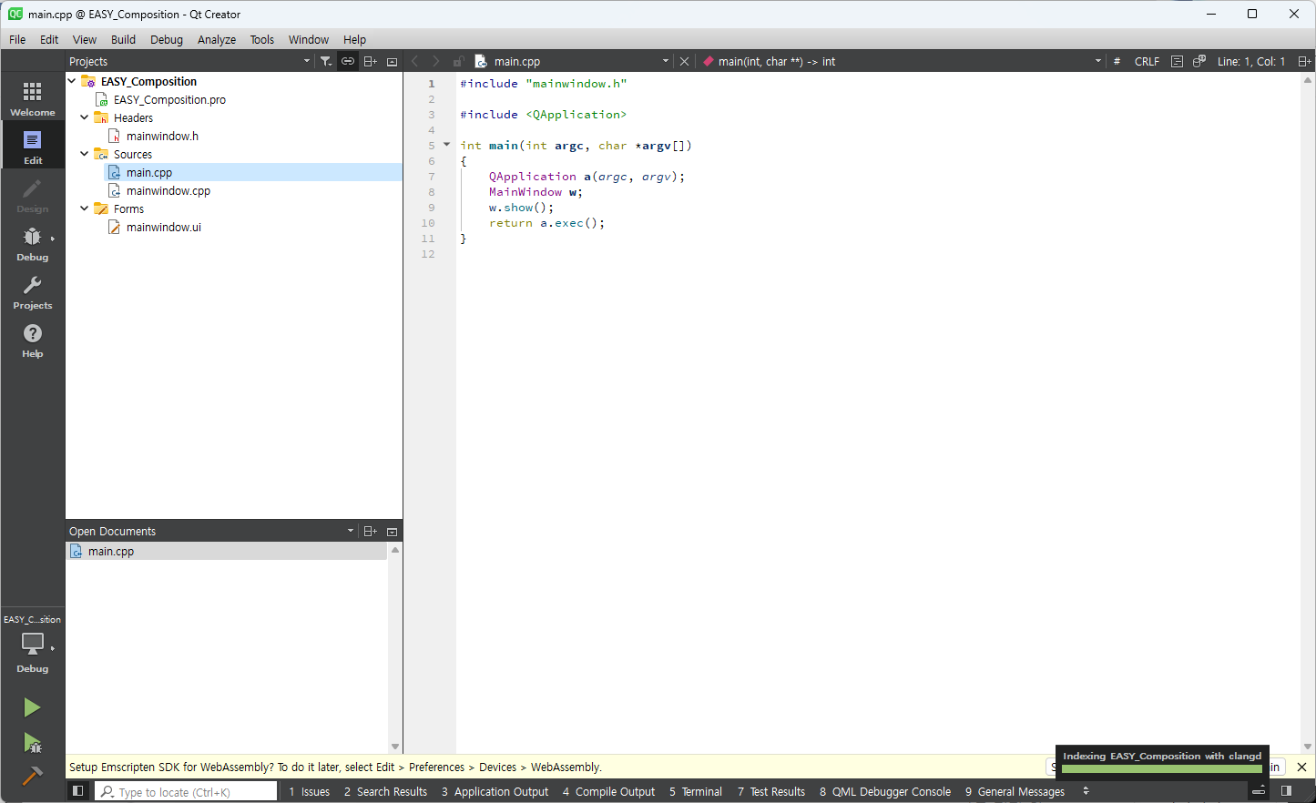
Task: Split the editor view
Action: (x=1304, y=61)
